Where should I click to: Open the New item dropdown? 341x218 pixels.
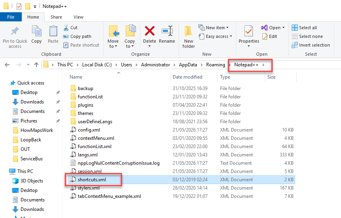point(228,28)
